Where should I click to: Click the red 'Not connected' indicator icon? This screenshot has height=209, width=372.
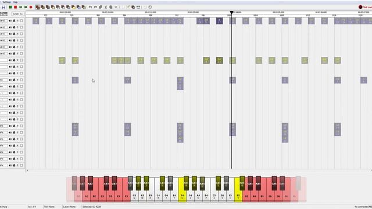360,7
